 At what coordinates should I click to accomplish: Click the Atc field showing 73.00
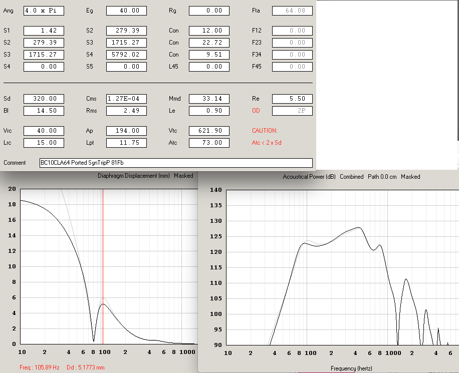click(209, 143)
